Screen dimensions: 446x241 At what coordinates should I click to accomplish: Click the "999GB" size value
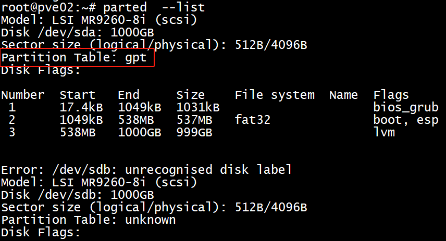[194, 132]
